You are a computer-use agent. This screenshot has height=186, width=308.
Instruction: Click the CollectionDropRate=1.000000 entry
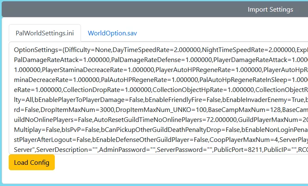[107, 90]
